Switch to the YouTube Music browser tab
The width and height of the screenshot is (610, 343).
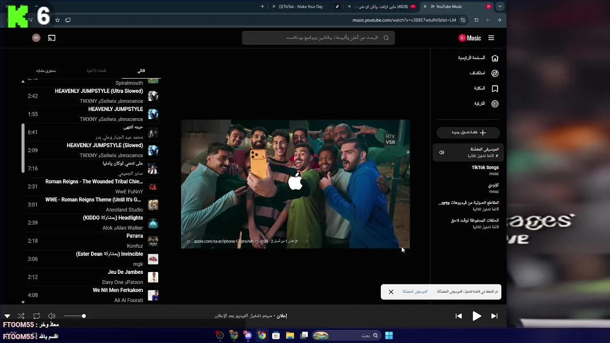point(457,7)
